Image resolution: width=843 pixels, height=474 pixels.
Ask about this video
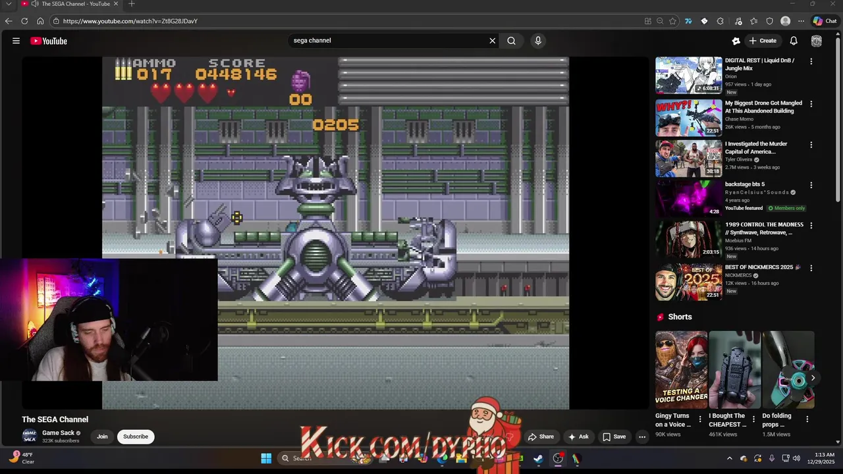pyautogui.click(x=578, y=436)
